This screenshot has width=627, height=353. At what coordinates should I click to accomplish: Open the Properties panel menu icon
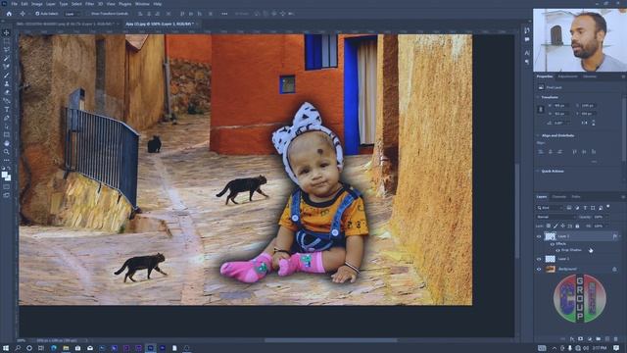(x=623, y=76)
